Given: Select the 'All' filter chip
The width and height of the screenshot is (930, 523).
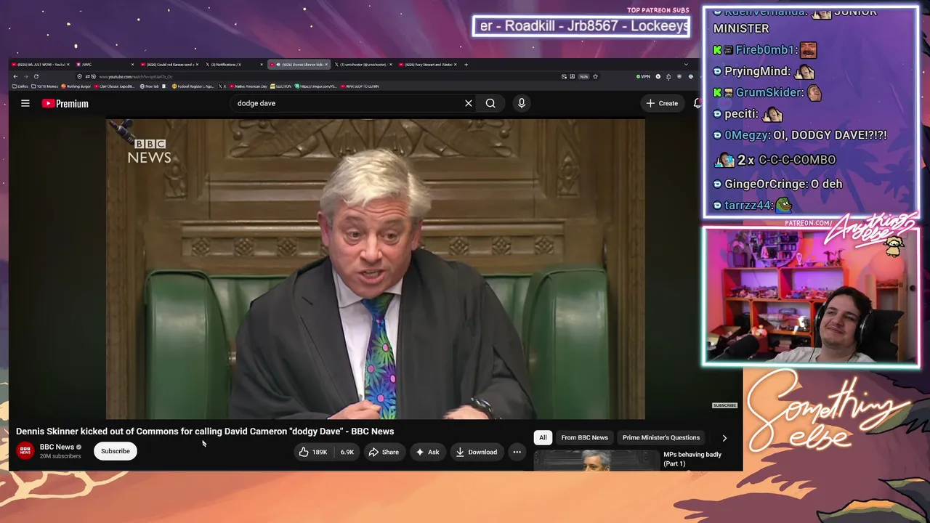Looking at the screenshot, I should (x=543, y=437).
